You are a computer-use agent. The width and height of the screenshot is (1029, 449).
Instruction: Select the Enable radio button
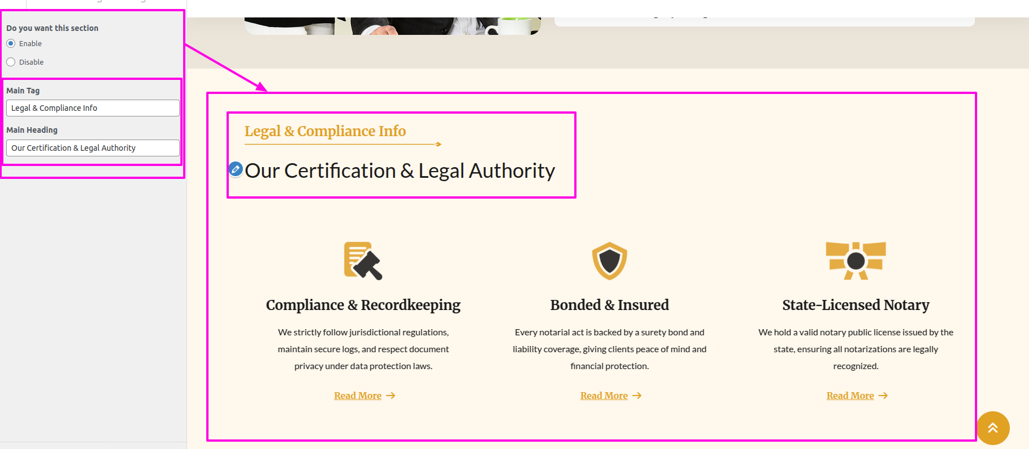(11, 43)
